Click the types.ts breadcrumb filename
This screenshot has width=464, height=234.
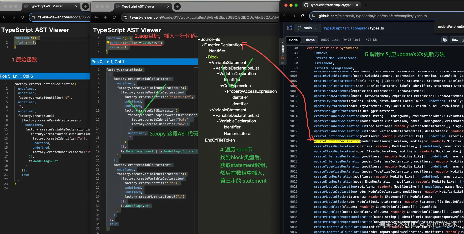(377, 28)
